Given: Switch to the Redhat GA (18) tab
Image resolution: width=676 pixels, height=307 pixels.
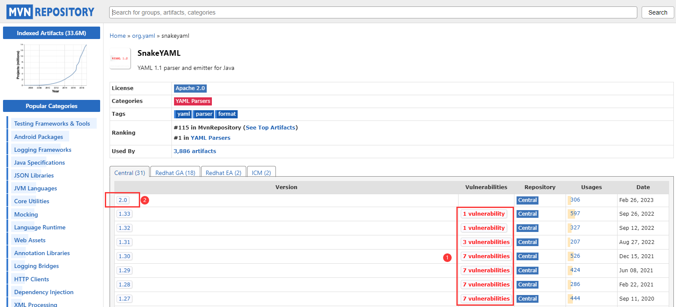Looking at the screenshot, I should pyautogui.click(x=175, y=172).
